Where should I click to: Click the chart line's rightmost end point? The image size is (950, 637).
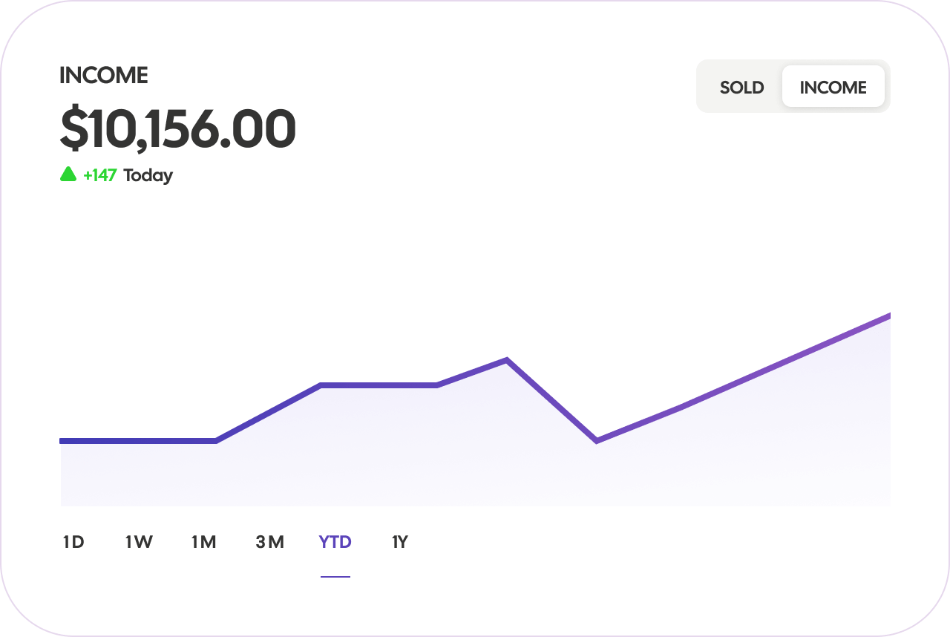pos(888,316)
